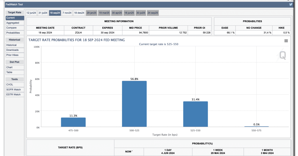Image resolution: width=298 pixels, height=156 pixels.
Task: Select the 31 jul24 meeting tab
Action: point(43,13)
